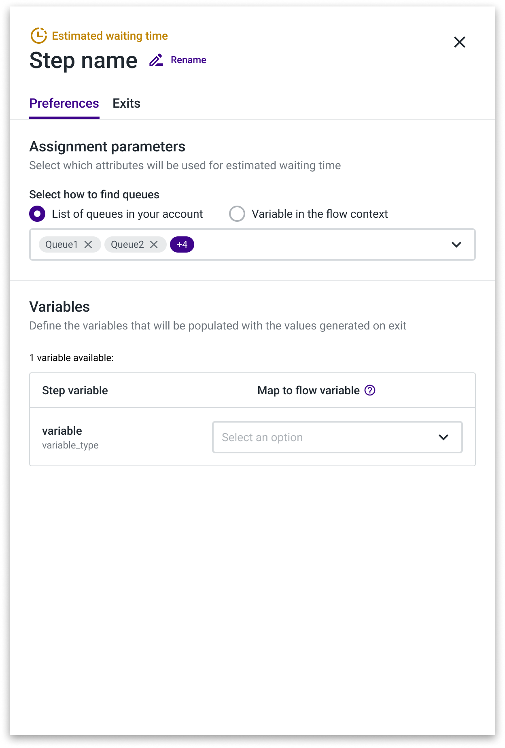Image resolution: width=505 pixels, height=748 pixels.
Task: Click the variable row label
Action: click(62, 431)
